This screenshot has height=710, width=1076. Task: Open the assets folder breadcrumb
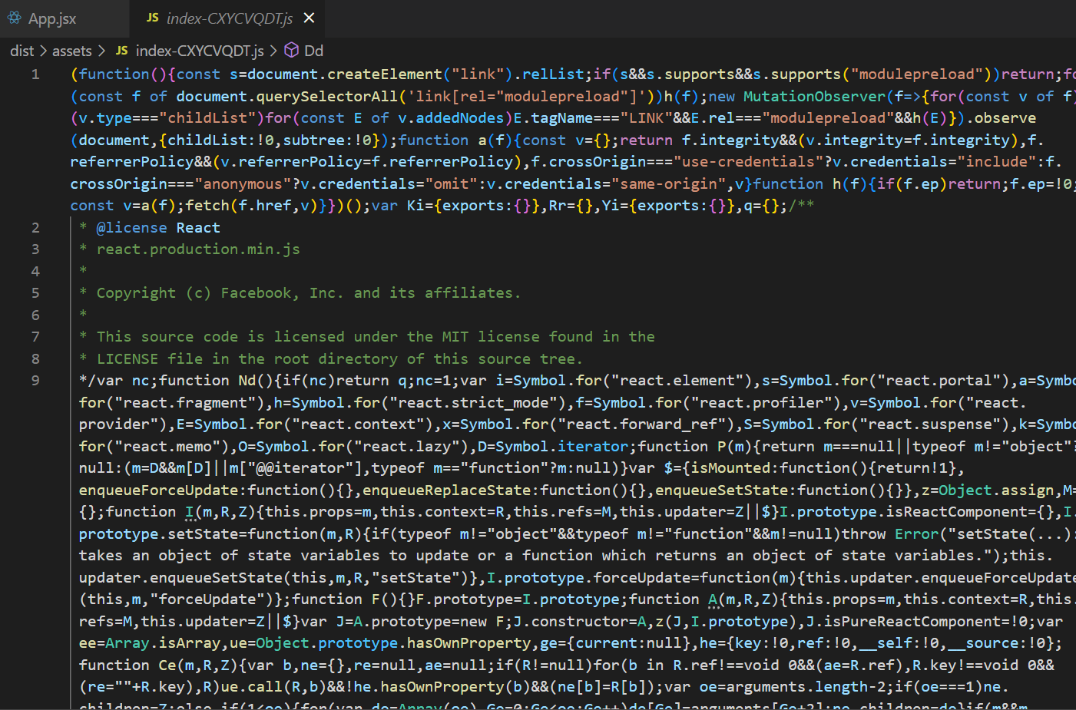[71, 51]
